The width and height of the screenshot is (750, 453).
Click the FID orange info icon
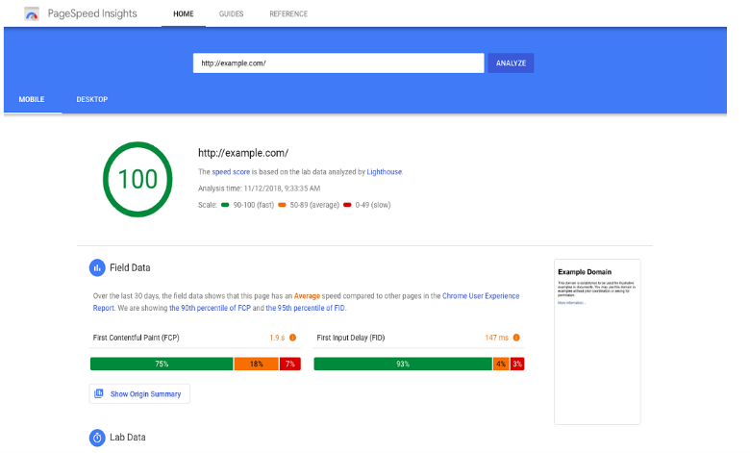point(516,338)
